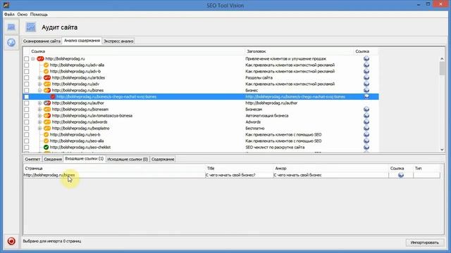Viewport: 451px width, 253px height.
Task: Switch to Экспресс анализ tab
Action: [x=118, y=41]
